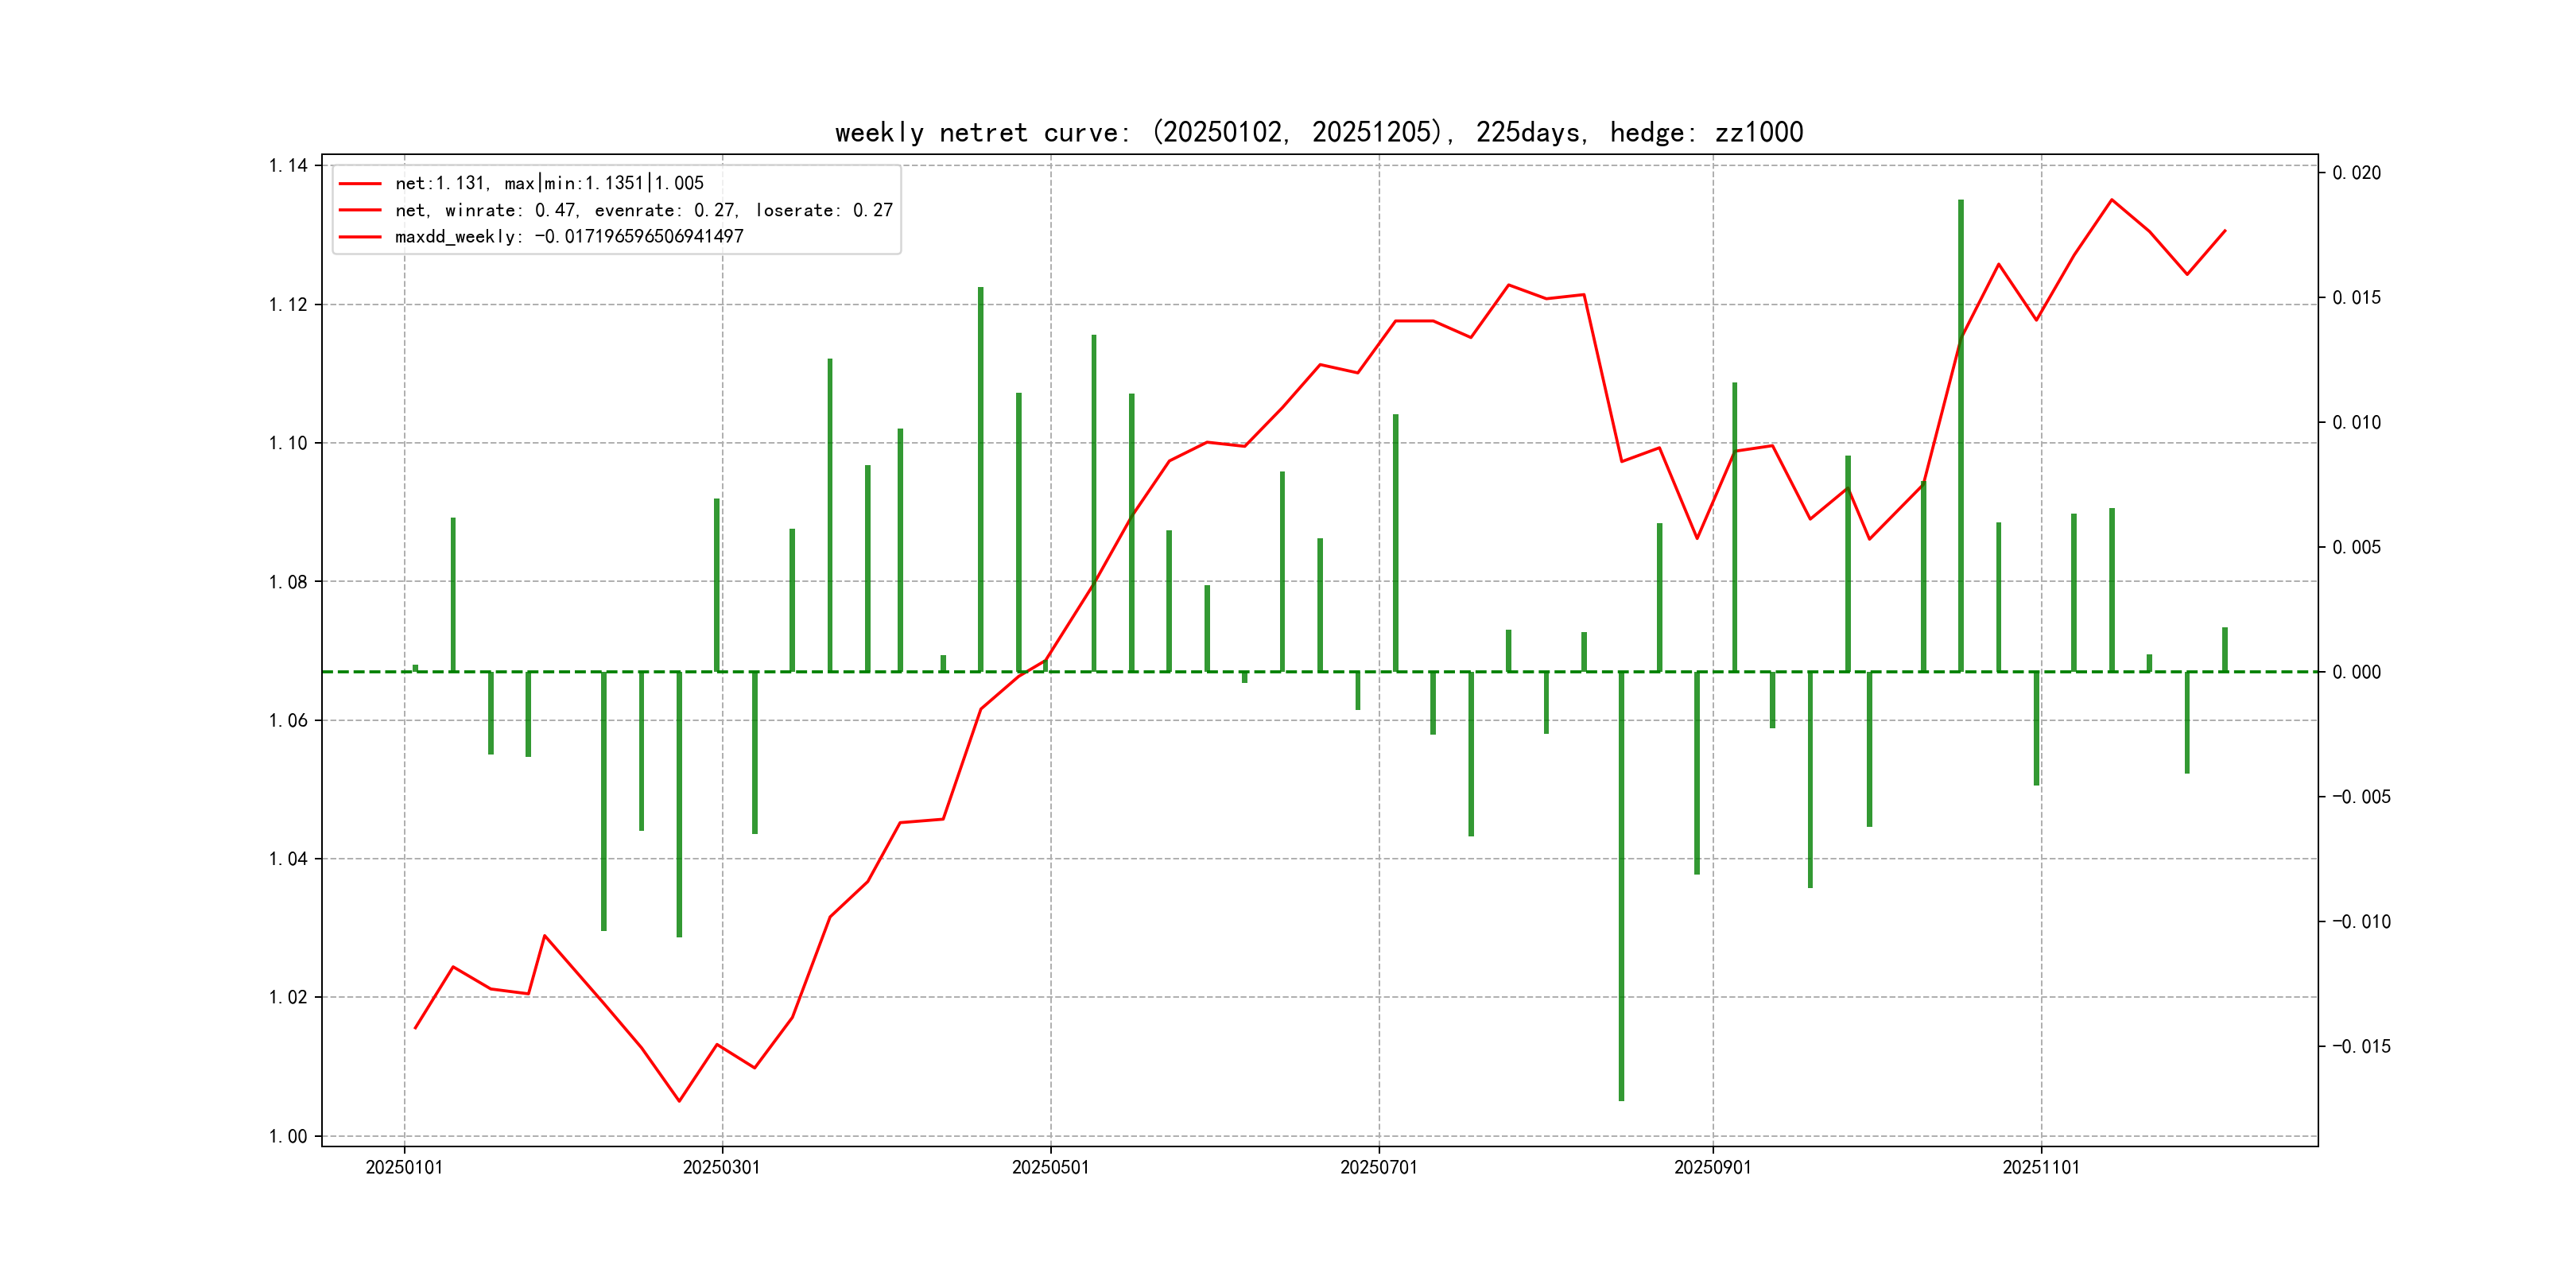The width and height of the screenshot is (2576, 1288).
Task: Click the 20251101 x-axis date label
Action: click(2040, 1167)
